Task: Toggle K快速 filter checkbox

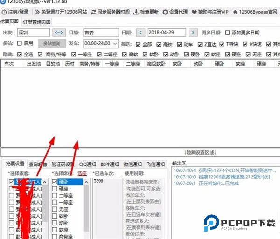Action: coord(245,44)
